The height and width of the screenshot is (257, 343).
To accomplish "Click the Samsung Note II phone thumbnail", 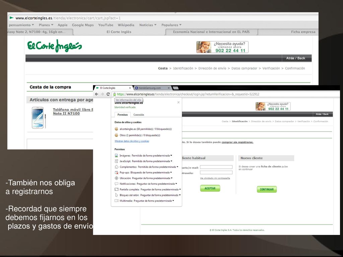I will (x=39, y=117).
